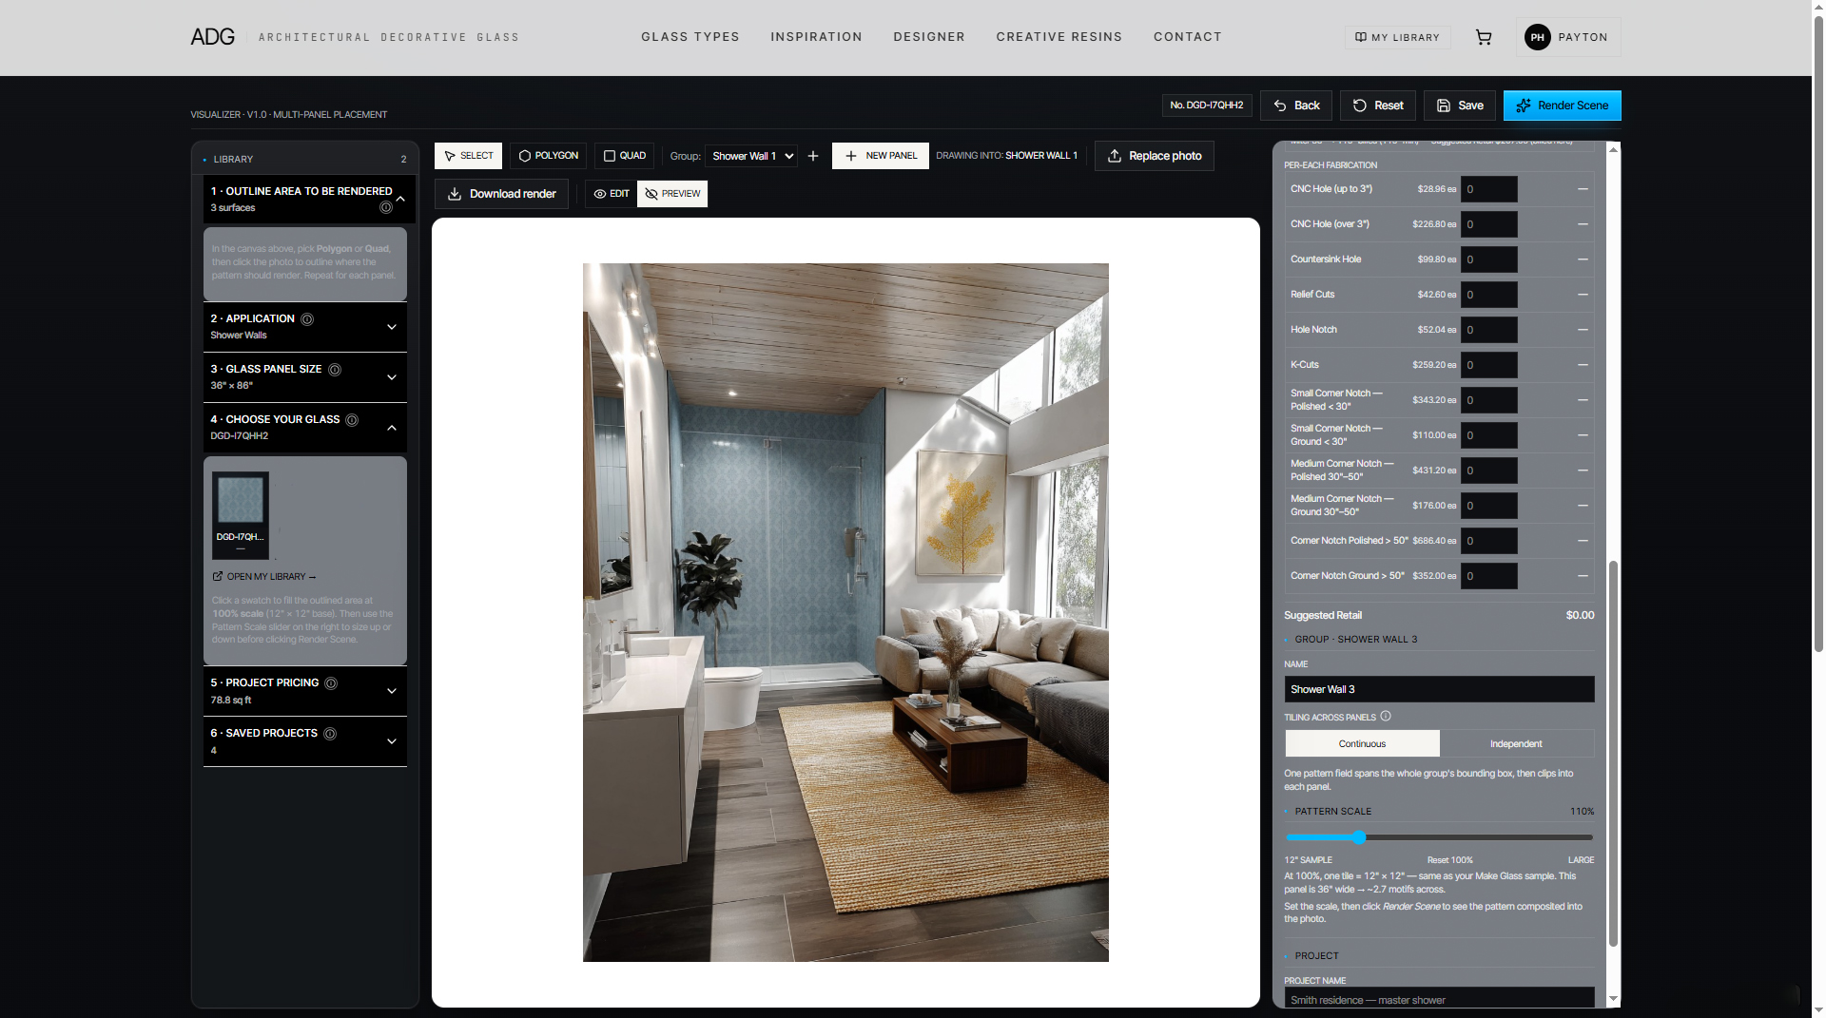
Task: Expand the Saved Projects section
Action: [x=392, y=741]
